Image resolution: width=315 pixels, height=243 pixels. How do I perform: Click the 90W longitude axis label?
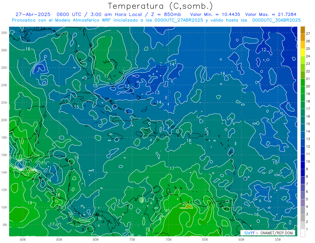point(23,240)
